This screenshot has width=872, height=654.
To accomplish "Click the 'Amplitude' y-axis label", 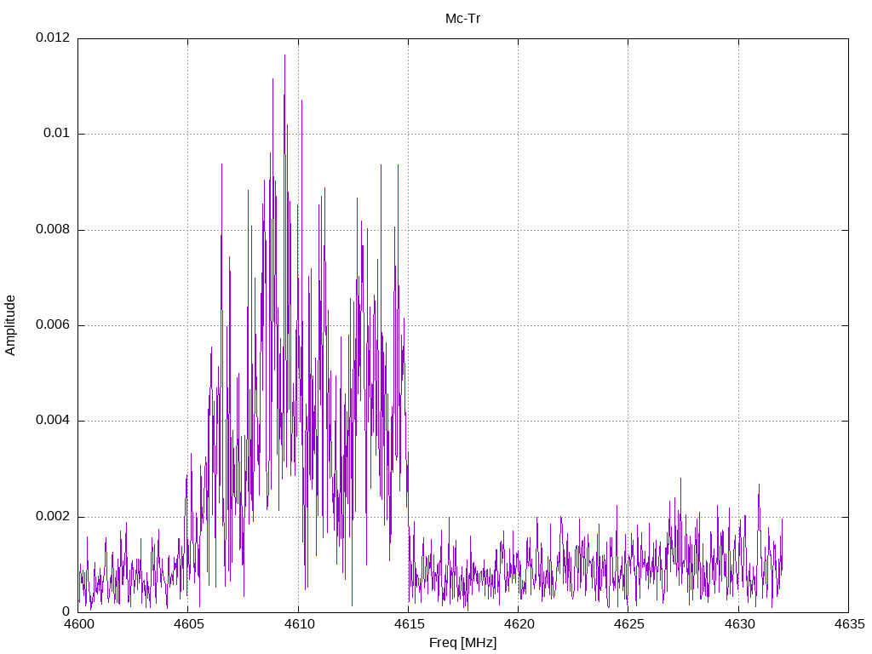I will (x=10, y=325).
